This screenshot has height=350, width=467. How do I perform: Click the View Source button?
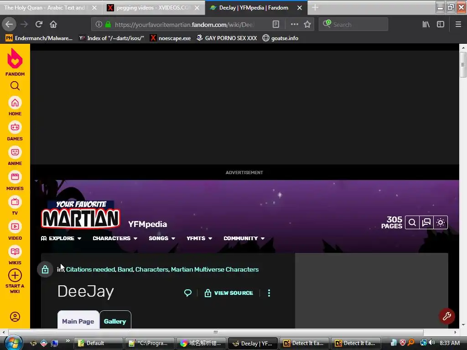pyautogui.click(x=229, y=293)
